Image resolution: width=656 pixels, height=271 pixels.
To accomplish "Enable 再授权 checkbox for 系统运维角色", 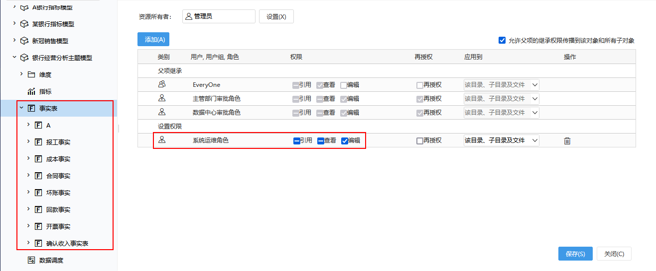I will click(x=420, y=141).
